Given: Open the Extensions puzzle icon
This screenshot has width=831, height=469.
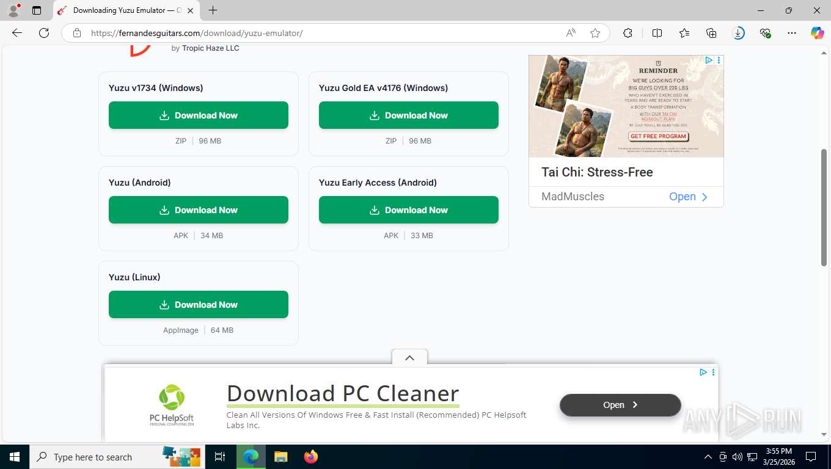Looking at the screenshot, I should tap(628, 33).
